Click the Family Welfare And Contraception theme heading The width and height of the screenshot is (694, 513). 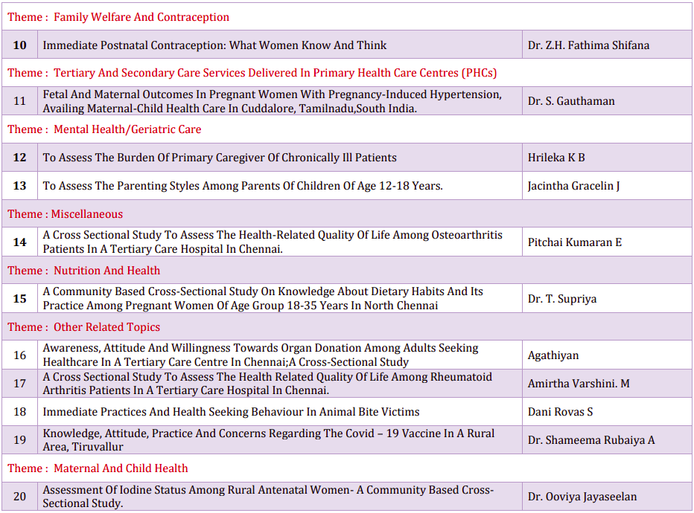tap(118, 17)
